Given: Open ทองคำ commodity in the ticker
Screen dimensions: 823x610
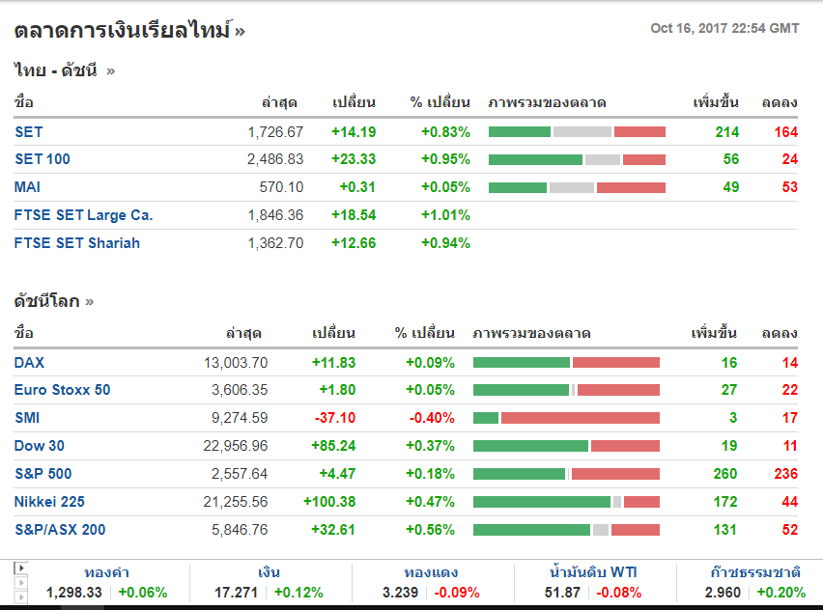Looking at the screenshot, I should [x=107, y=572].
